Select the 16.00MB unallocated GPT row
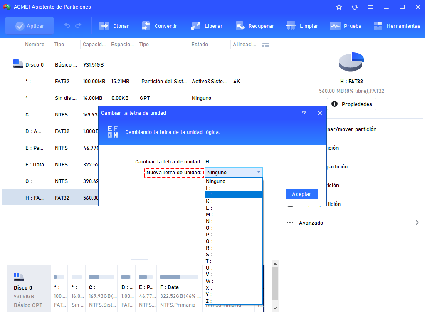This screenshot has height=312, width=425. point(141,98)
